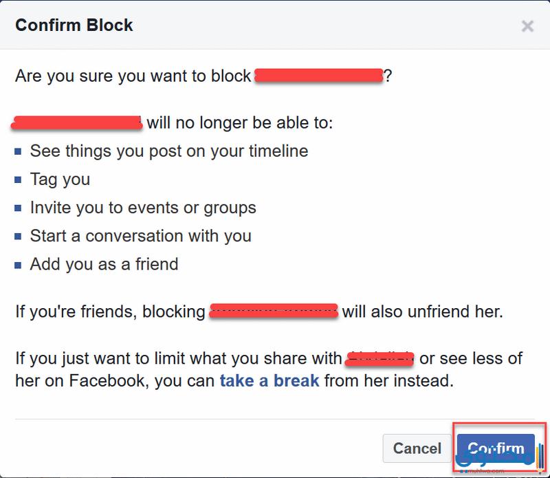This screenshot has width=550, height=478.
Task: Click the bullet icon beside Add you as friend
Action: pyautogui.click(x=18, y=265)
